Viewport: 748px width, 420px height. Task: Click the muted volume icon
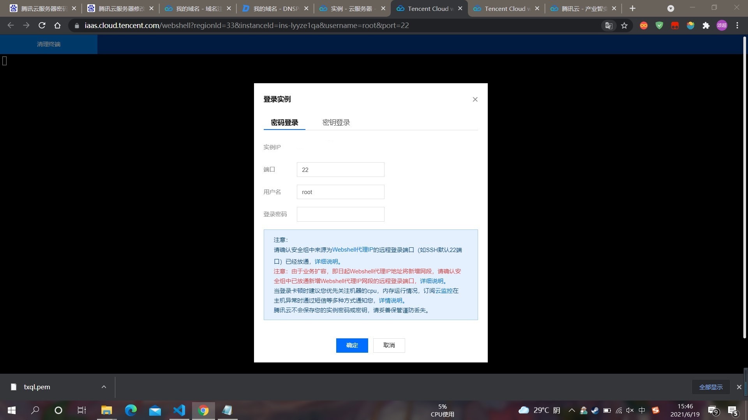coord(630,410)
